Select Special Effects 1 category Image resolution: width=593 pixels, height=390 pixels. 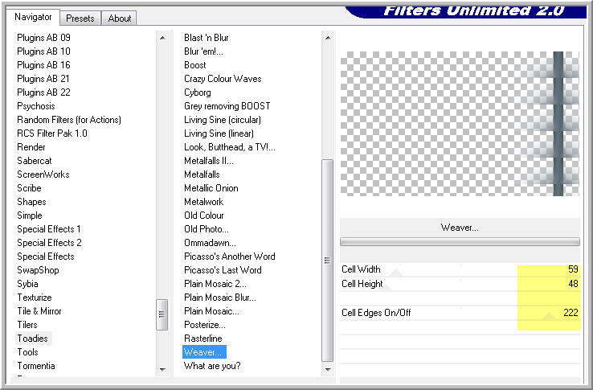coord(49,229)
